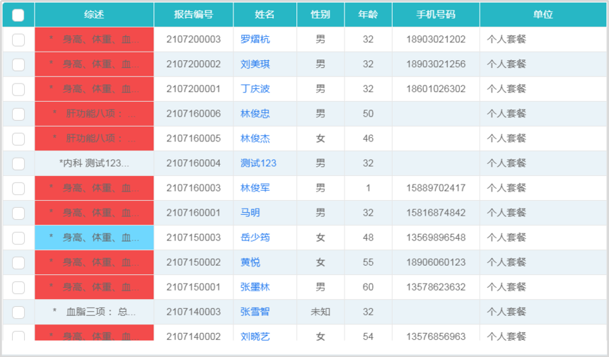The image size is (609, 357).
Task: Click phone number 15889702417
Action: tap(436, 188)
